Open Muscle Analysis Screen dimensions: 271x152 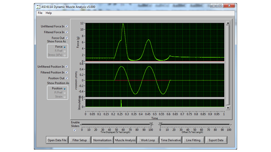click(125, 140)
